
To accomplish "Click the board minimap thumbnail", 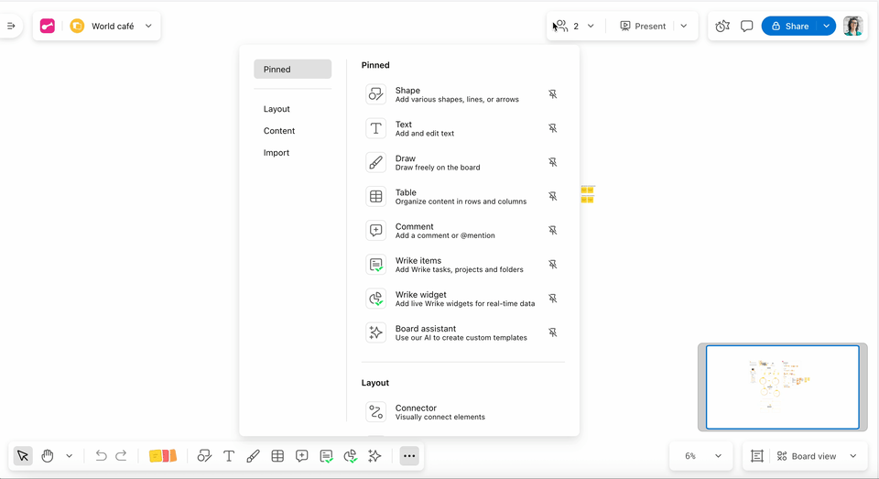I will 783,387.
